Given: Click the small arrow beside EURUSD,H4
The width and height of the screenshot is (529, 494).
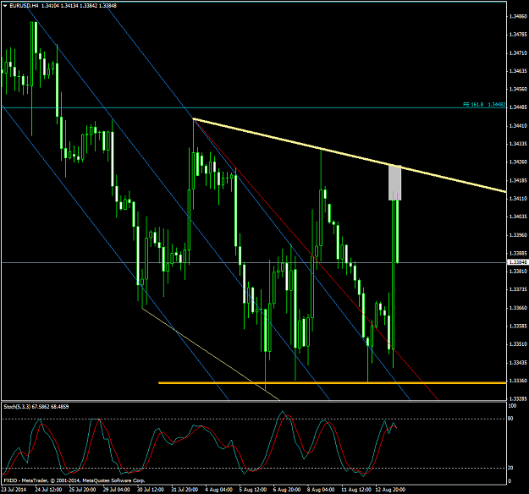Looking at the screenshot, I should 5,6.
